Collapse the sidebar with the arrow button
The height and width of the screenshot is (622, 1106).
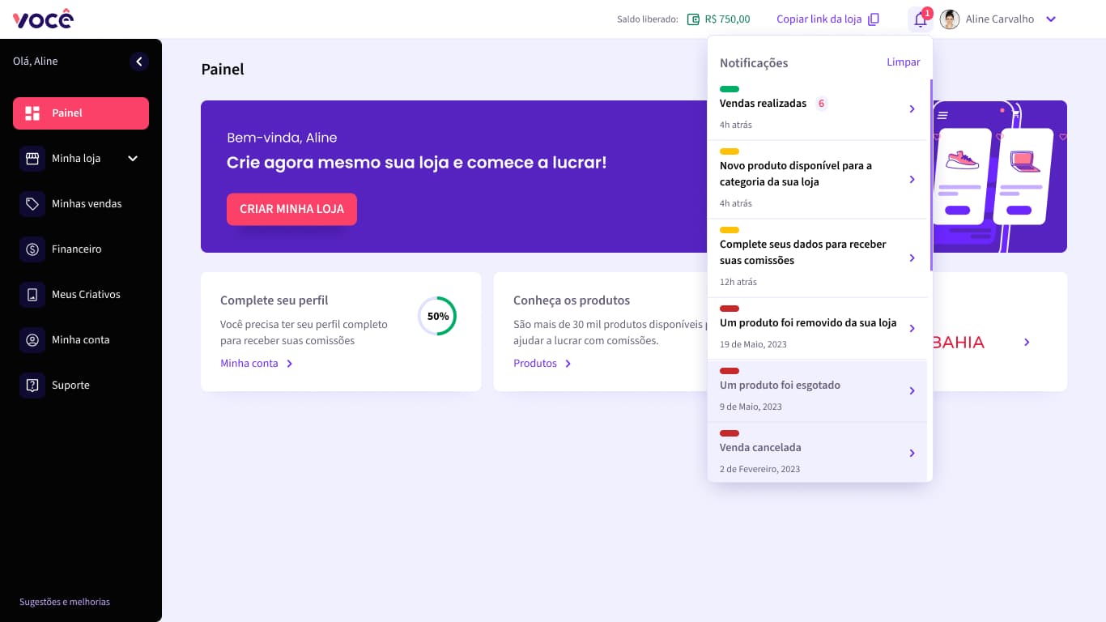(x=139, y=62)
